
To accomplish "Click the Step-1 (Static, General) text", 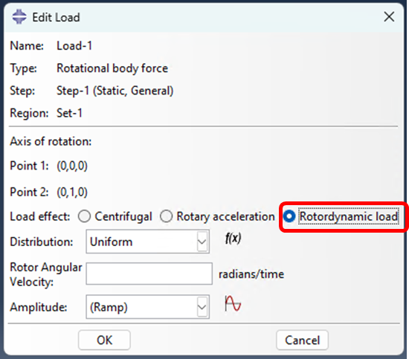I will point(115,91).
